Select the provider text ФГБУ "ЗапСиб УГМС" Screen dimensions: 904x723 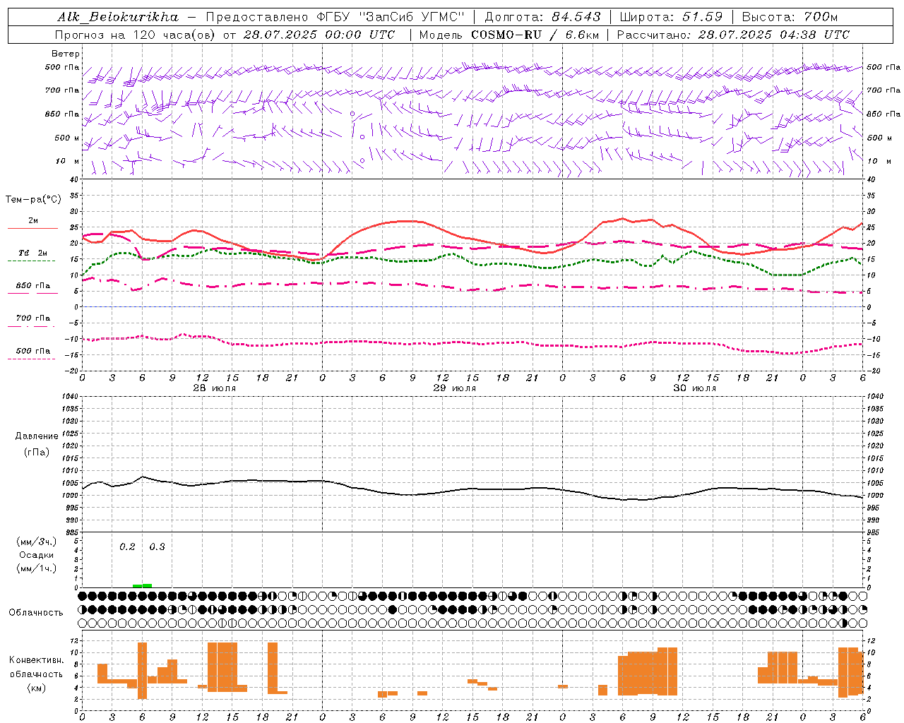(390, 17)
